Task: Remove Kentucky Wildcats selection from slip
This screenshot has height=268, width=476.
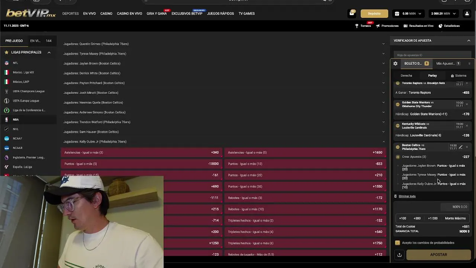Action: 467,126
